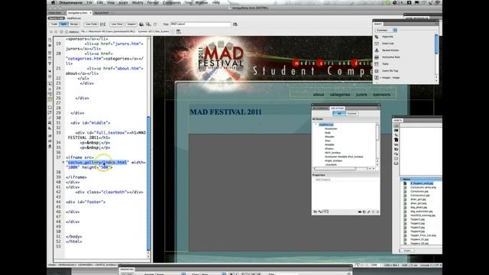
Task: Select A_flippers_web.jpg in Assets list
Action: point(422,183)
